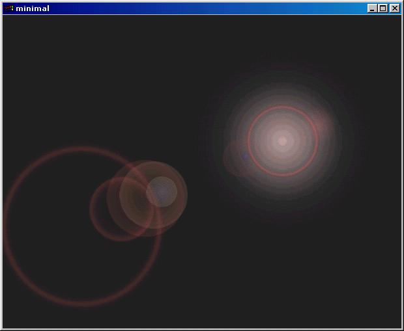This screenshot has height=331, width=404.
Task: Click the bottom arc of the large faint red ring
Action: tap(81, 302)
